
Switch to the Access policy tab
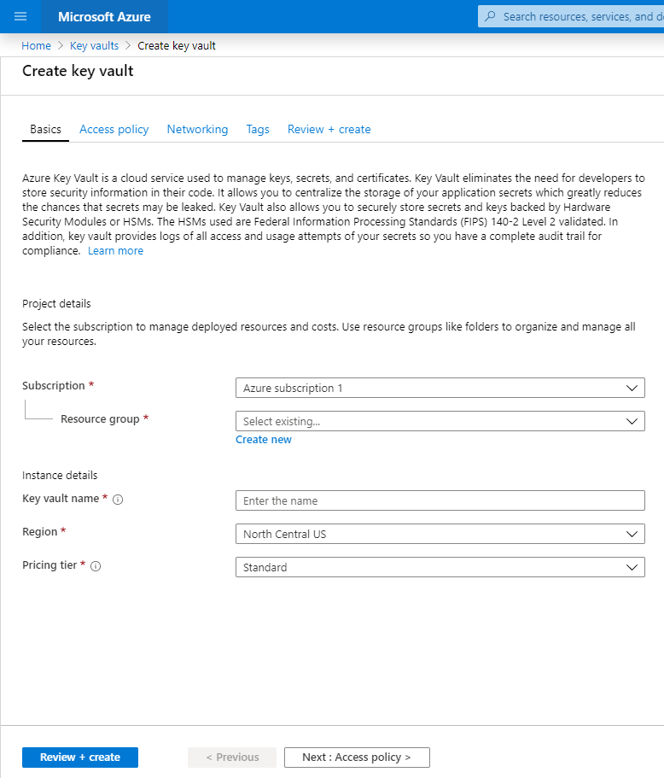coord(114,130)
